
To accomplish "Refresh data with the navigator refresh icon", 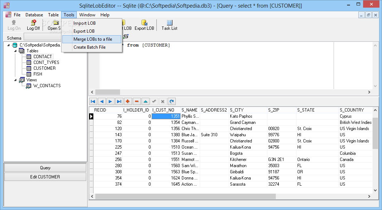I will [x=172, y=101].
